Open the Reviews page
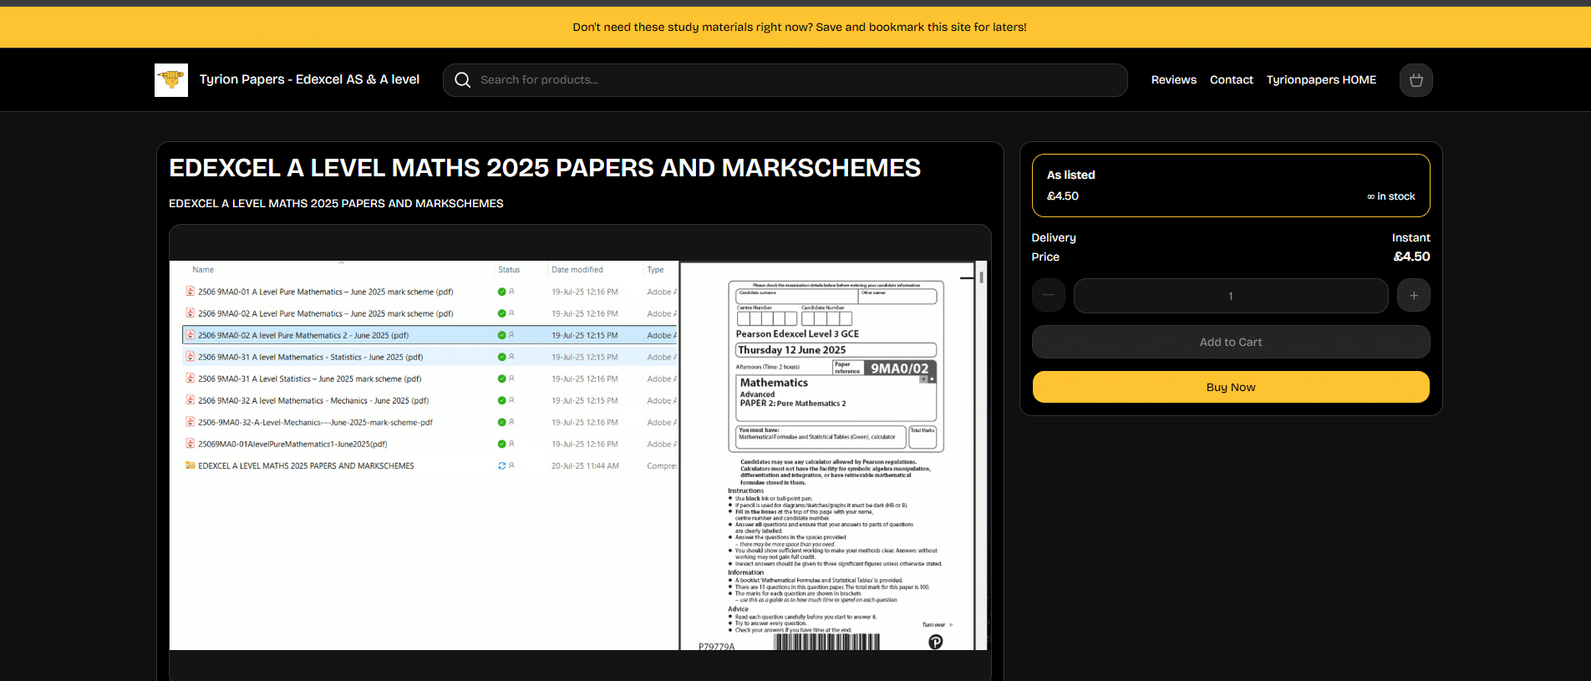The image size is (1591, 681). point(1173,80)
